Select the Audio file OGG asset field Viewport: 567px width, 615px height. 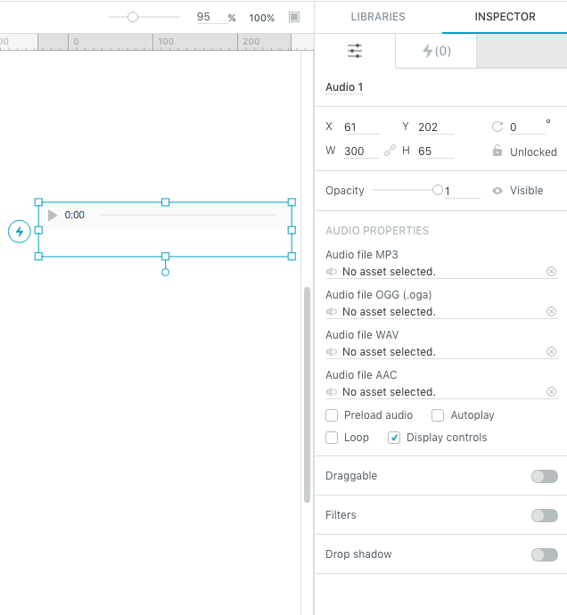tap(441, 312)
